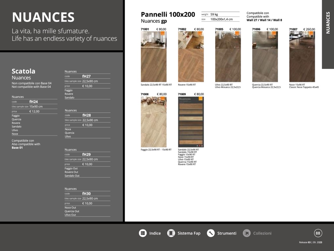Click page number 88 badge
Viewport: 334px width, 251px height.
coord(318,233)
